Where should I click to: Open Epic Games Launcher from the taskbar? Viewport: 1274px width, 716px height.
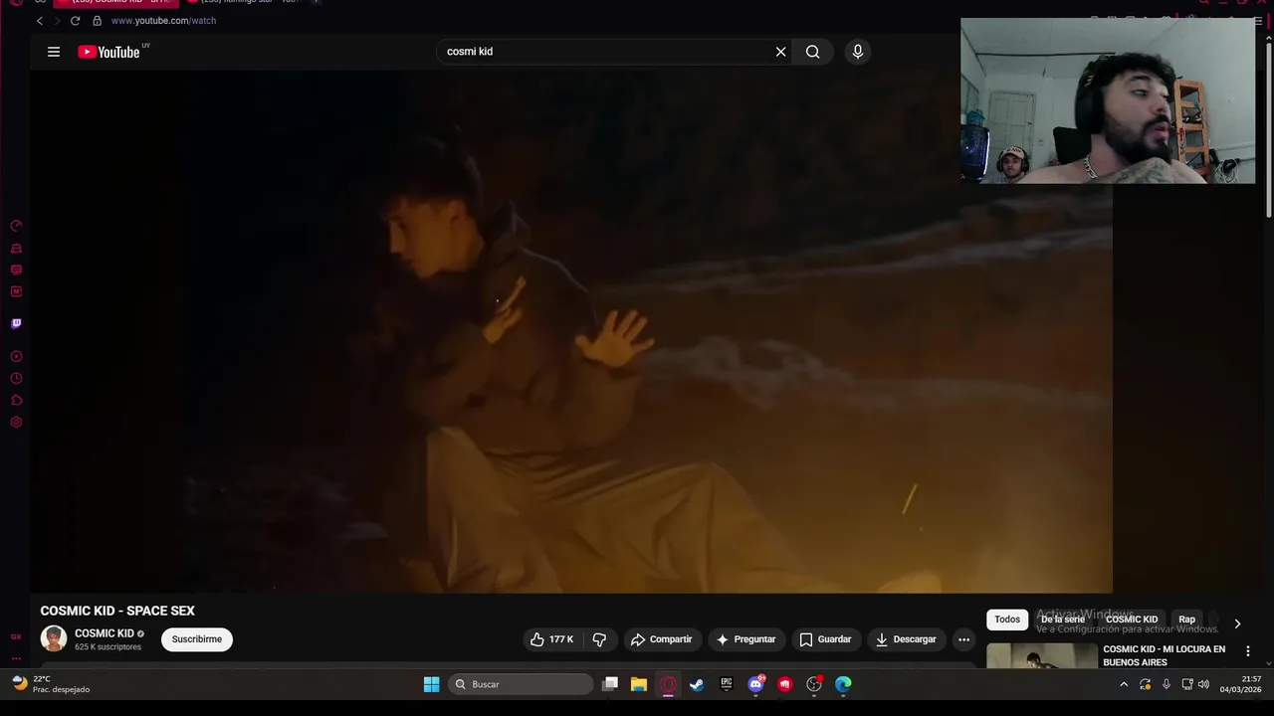tap(727, 684)
